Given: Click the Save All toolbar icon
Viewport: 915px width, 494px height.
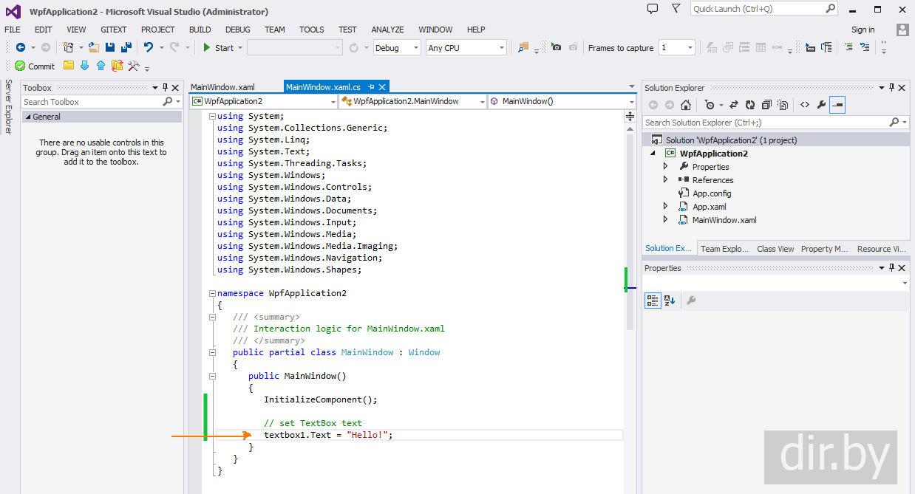Looking at the screenshot, I should (126, 47).
